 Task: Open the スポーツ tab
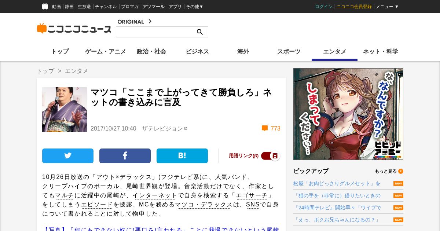289,52
